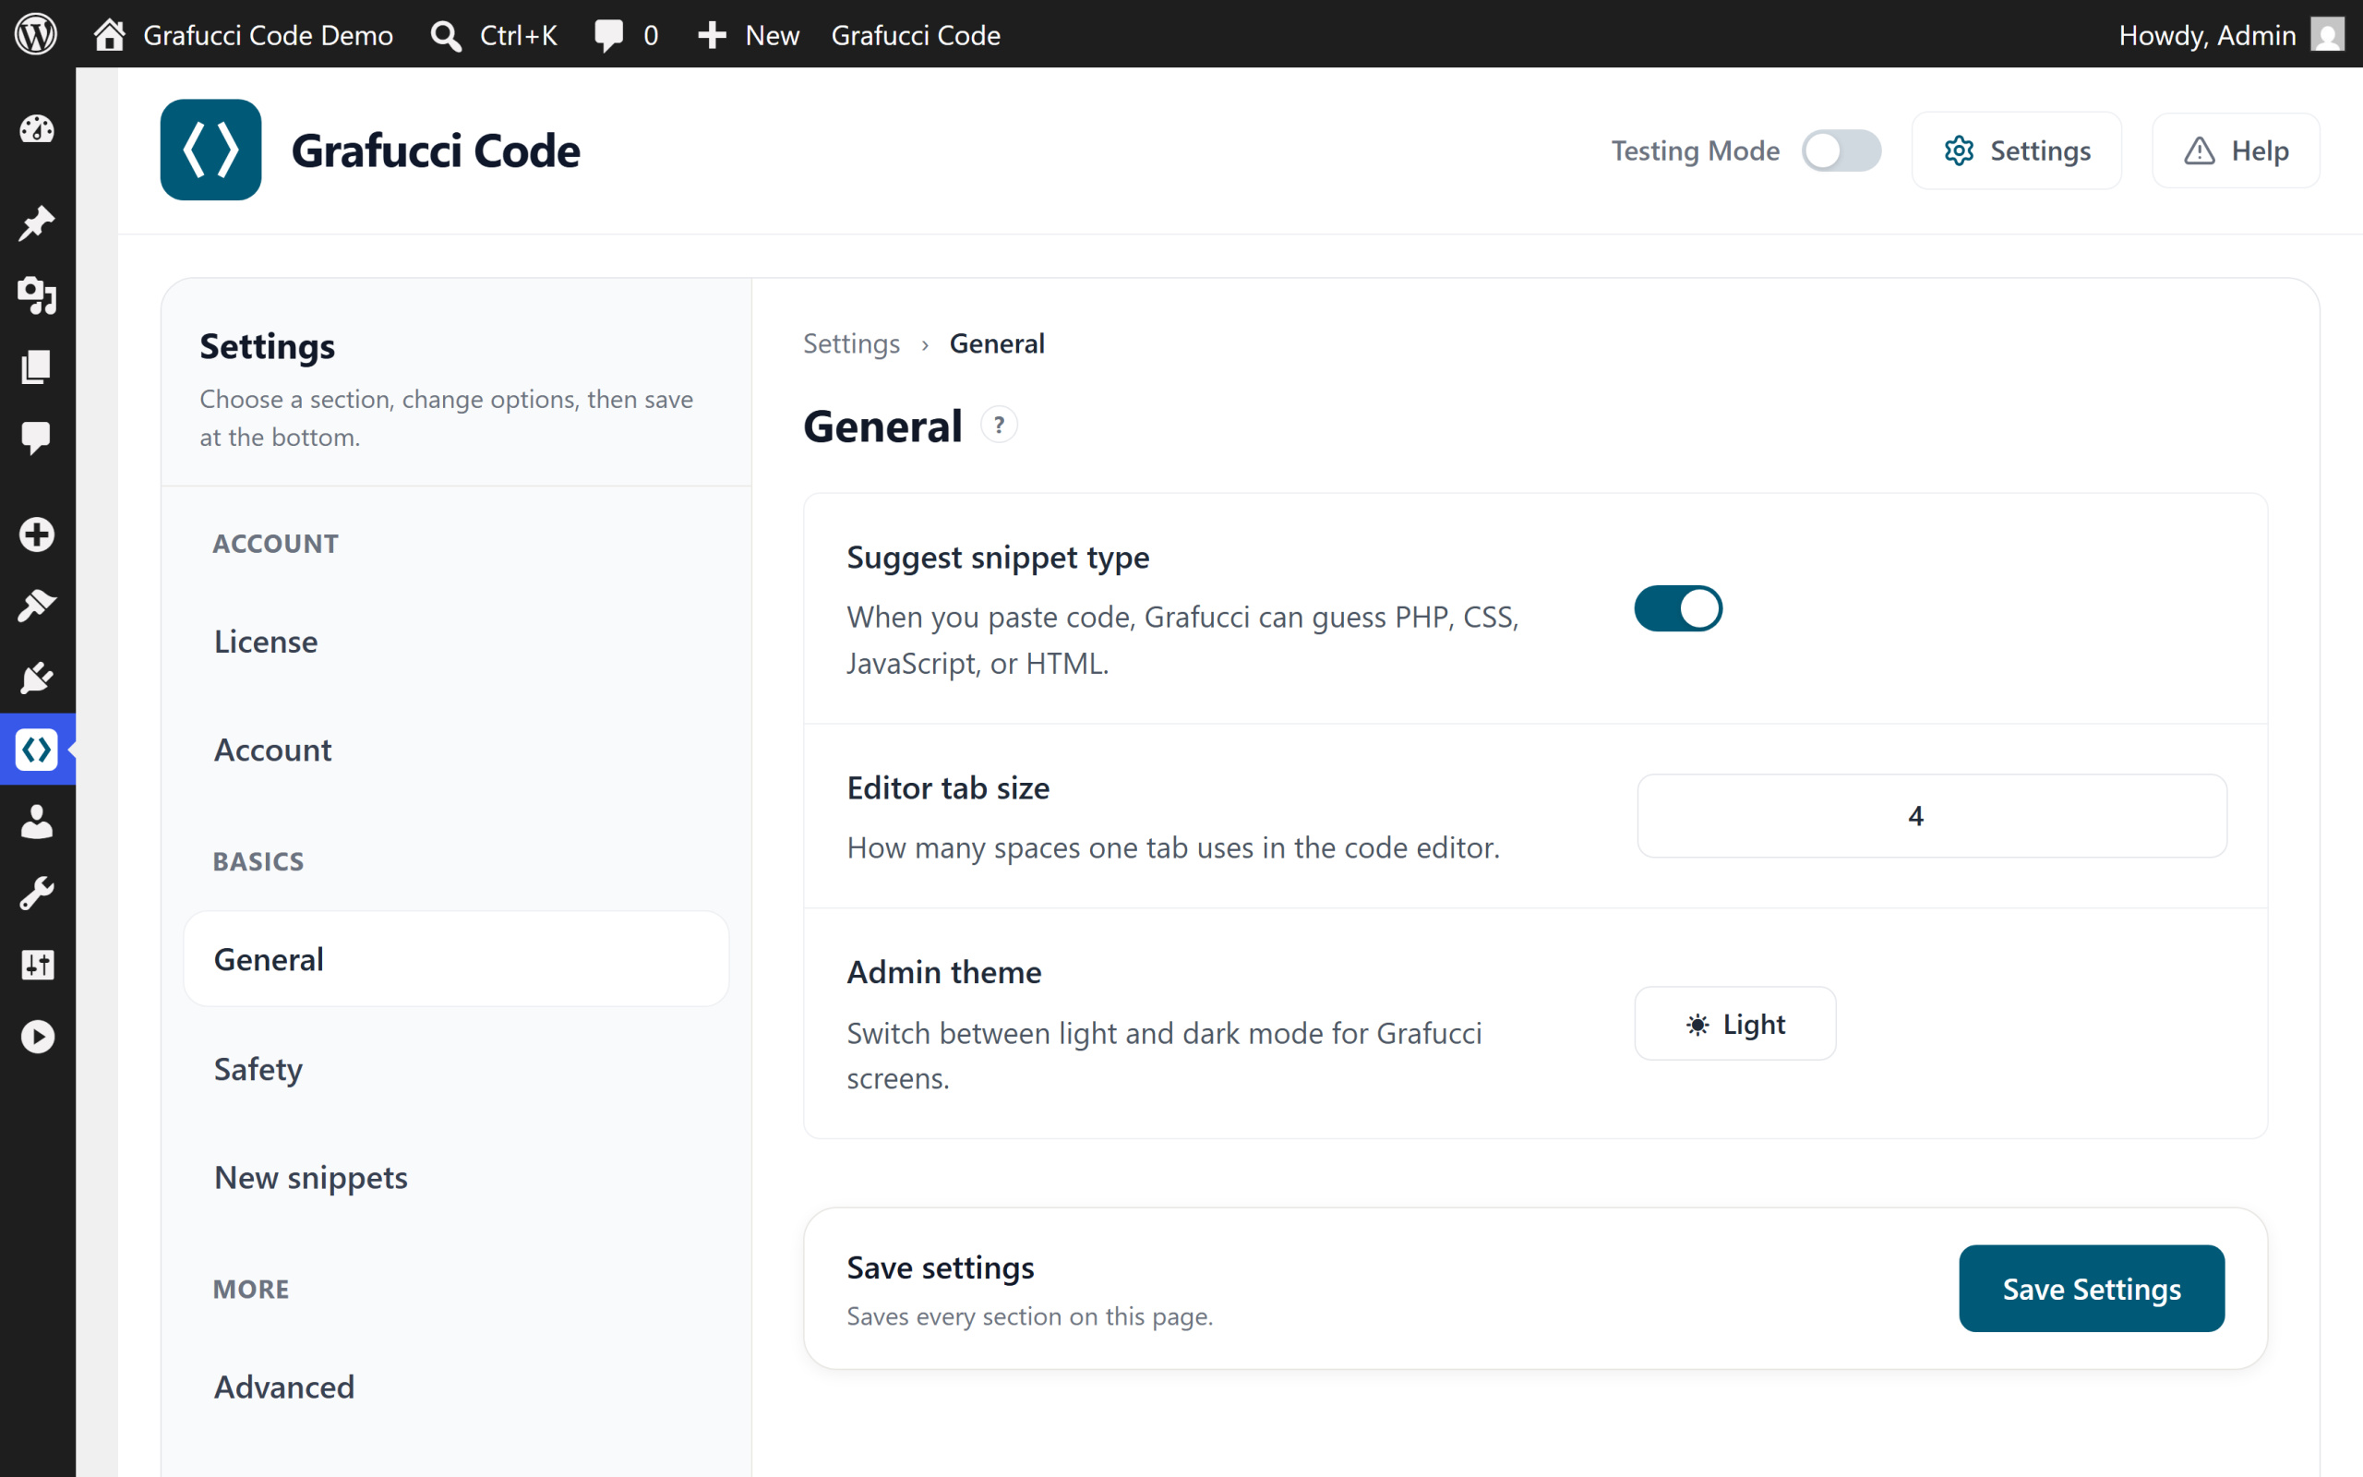This screenshot has height=1477, width=2363.
Task: Open Grafucci Code Demo site link
Action: 268,35
